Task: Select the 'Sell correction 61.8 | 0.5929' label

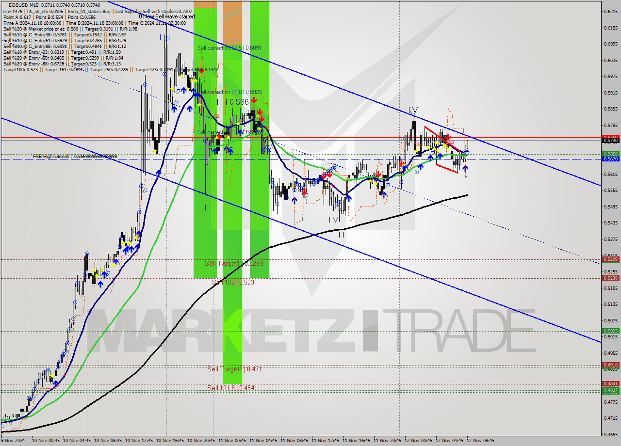Action: click(229, 92)
